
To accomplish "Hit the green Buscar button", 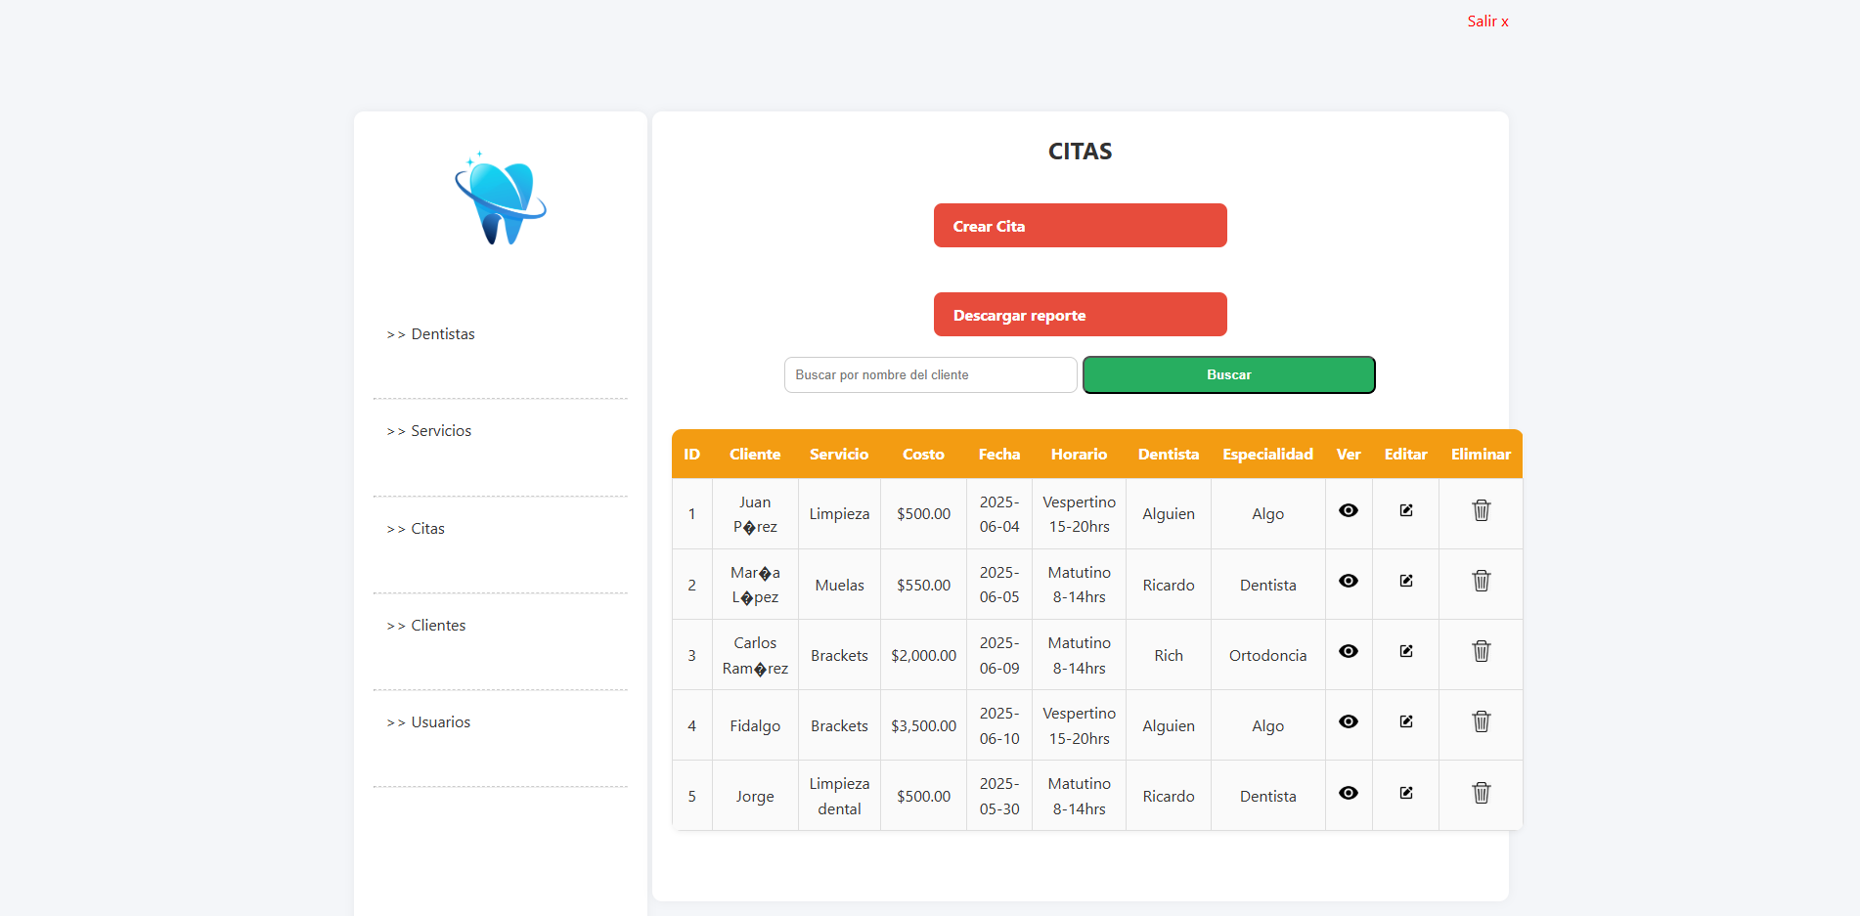I will pos(1228,375).
